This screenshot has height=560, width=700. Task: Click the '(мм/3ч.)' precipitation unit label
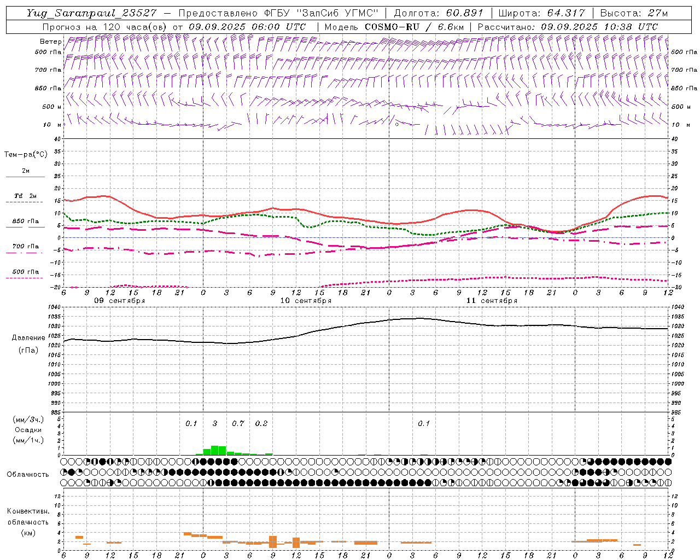click(28, 419)
